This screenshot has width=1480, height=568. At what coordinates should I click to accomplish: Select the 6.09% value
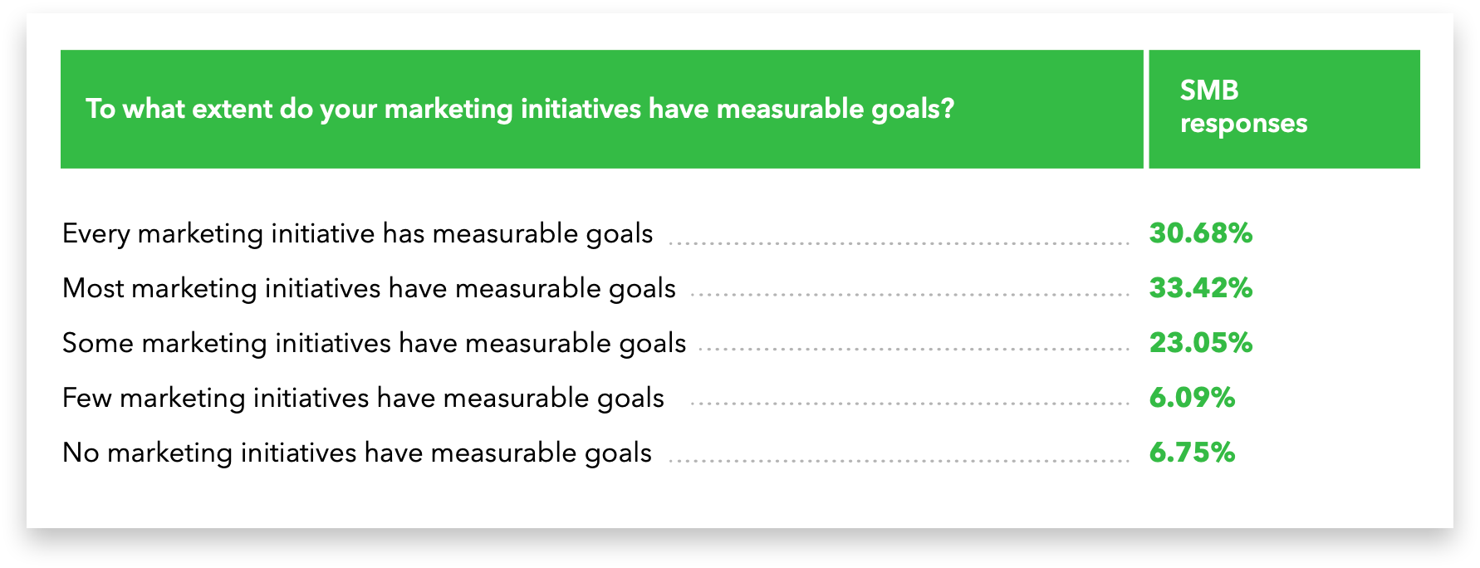pos(1192,399)
